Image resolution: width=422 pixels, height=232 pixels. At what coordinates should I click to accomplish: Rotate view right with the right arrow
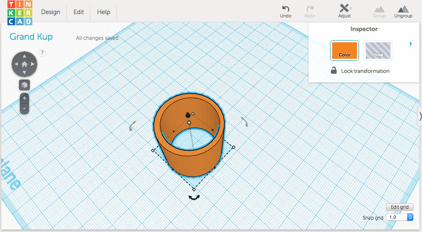pyautogui.click(x=33, y=64)
